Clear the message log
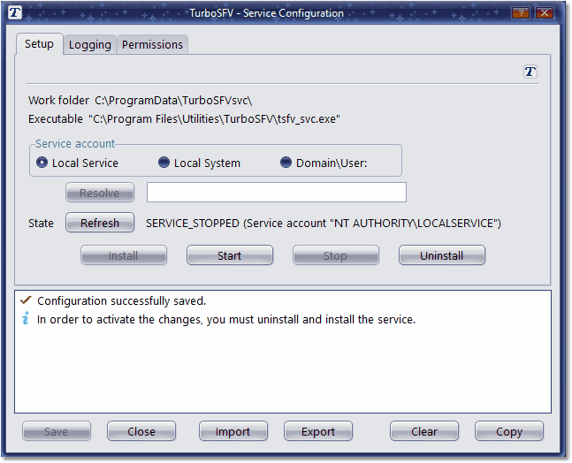Image resolution: width=572 pixels, height=463 pixels. pos(424,431)
